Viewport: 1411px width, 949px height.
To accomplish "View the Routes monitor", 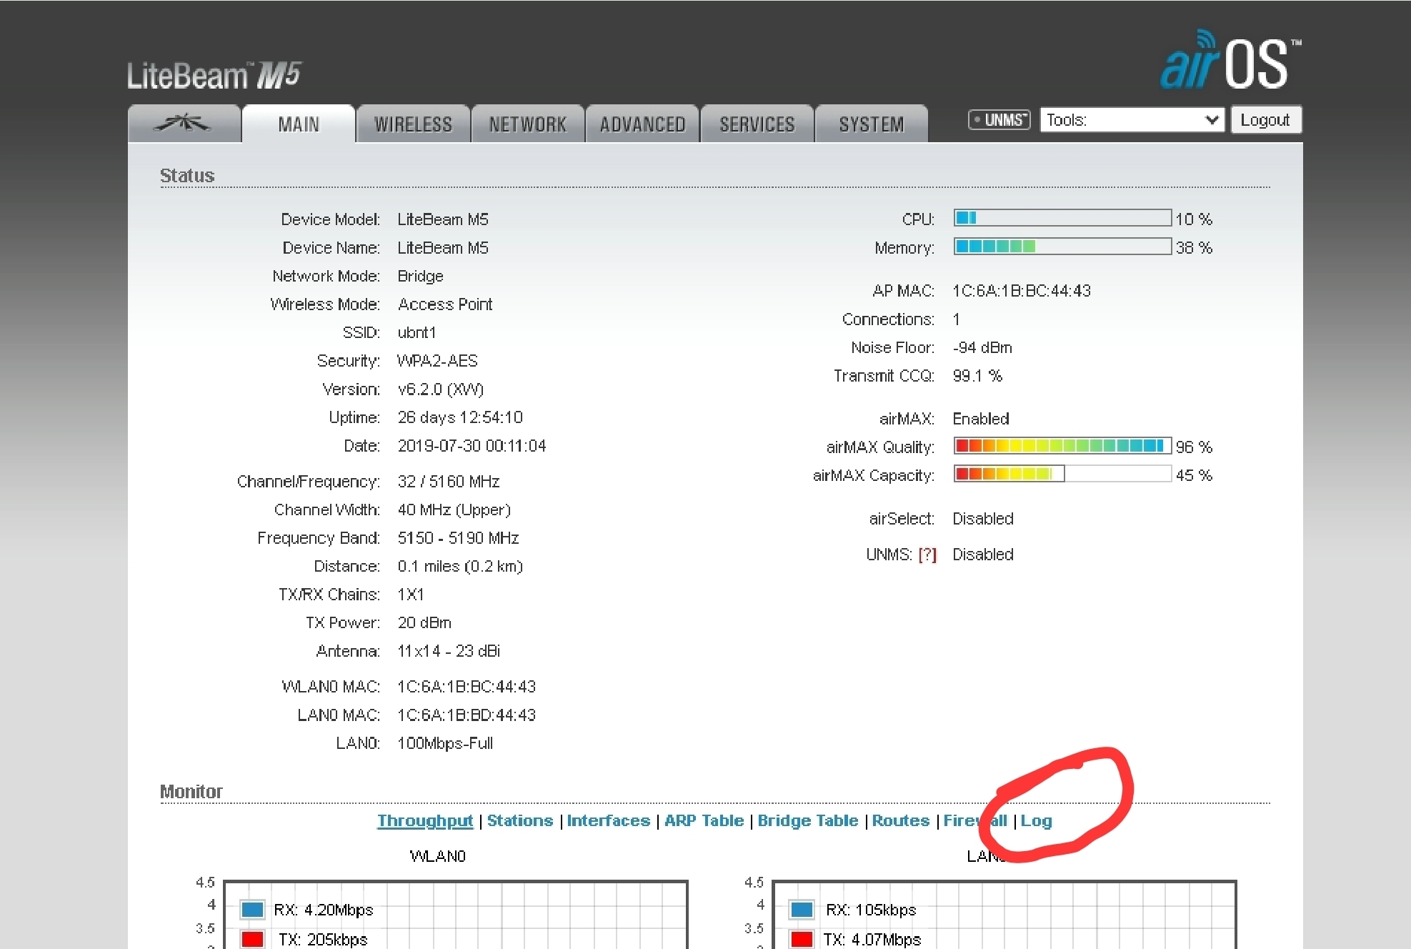I will [901, 820].
